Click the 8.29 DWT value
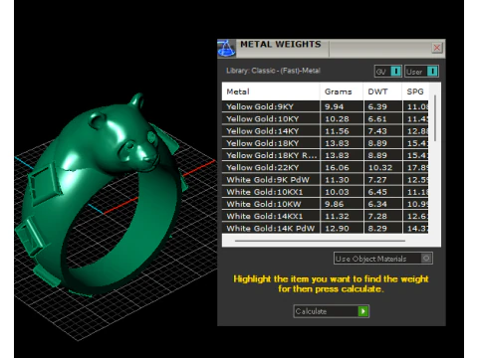478x358 pixels. point(377,229)
